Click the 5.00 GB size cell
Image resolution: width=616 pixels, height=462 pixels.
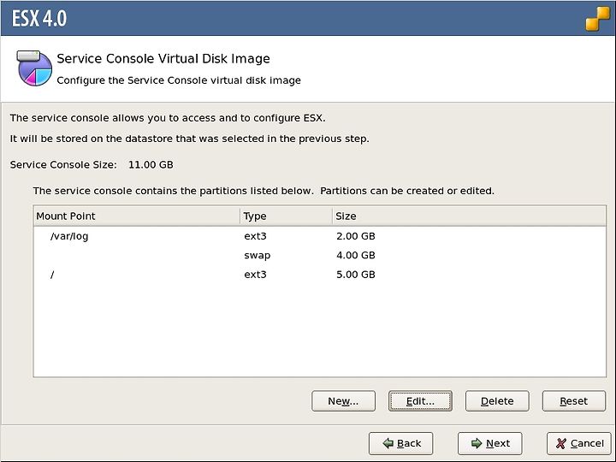tap(356, 275)
